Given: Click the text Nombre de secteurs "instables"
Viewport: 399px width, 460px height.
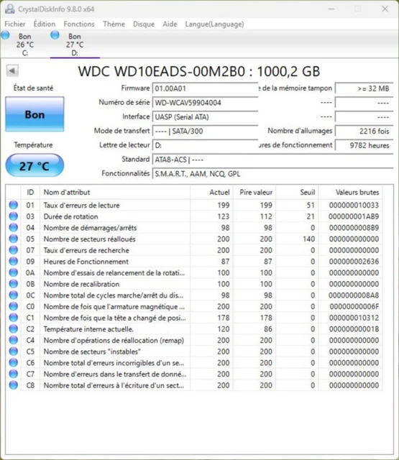Looking at the screenshot, I should (x=92, y=351).
